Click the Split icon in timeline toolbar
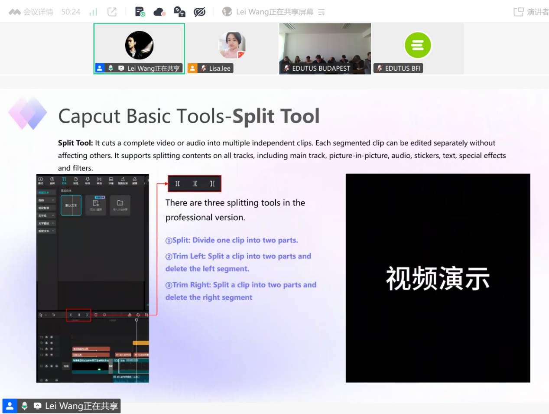Screen dimensions: 549x414 71,315
